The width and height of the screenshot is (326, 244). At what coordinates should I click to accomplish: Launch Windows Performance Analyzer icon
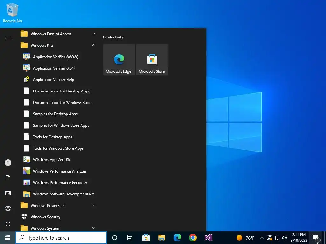[27, 171]
